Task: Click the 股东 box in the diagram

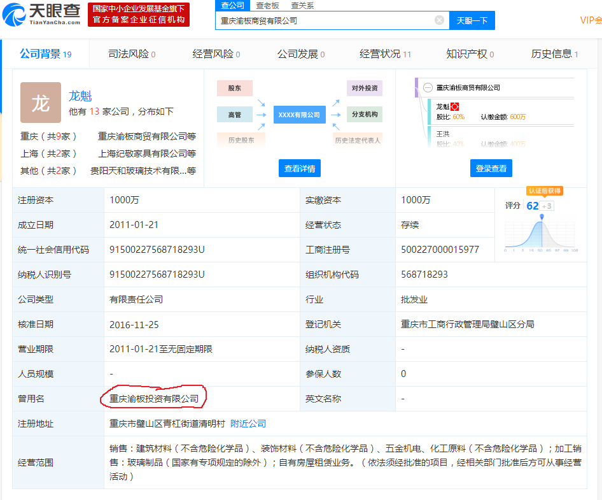Action: point(235,88)
